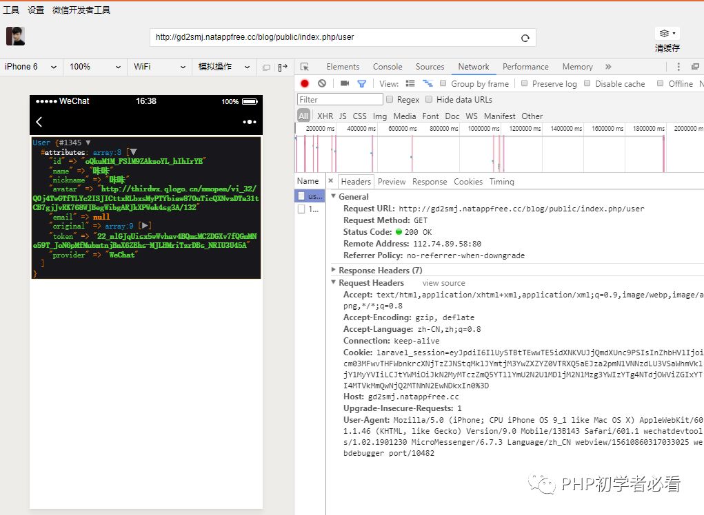
Task: Open the Preview tab of the request
Action: click(392, 182)
